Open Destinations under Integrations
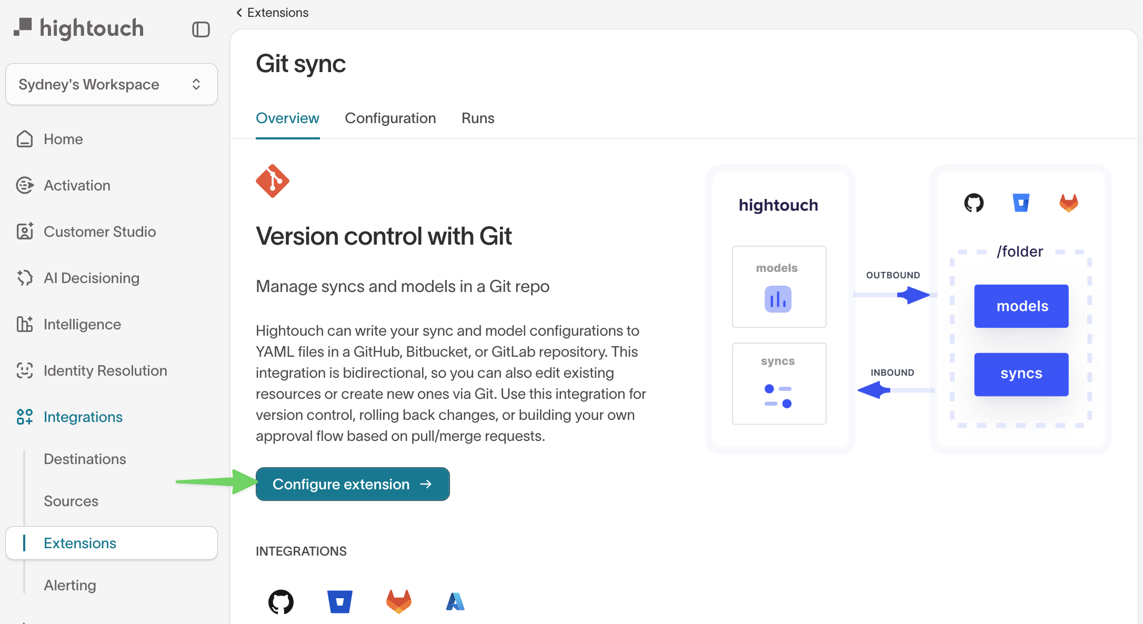1143x624 pixels. pyautogui.click(x=85, y=459)
